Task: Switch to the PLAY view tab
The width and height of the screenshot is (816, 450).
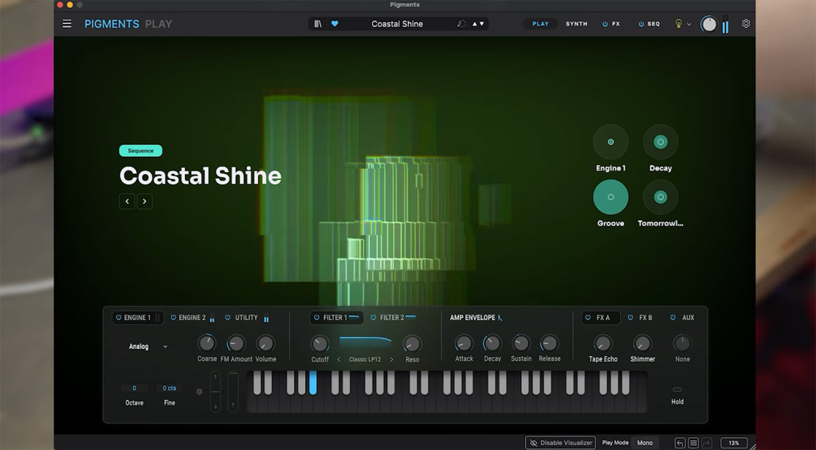Action: [x=540, y=24]
